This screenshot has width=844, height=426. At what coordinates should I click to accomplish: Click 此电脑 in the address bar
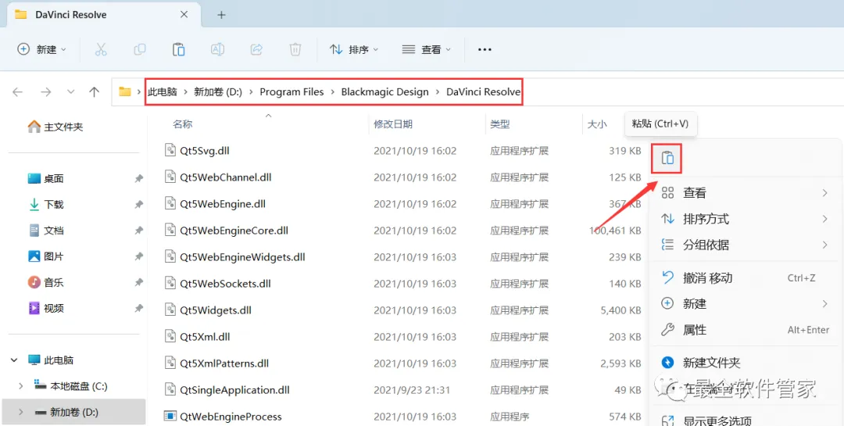point(163,92)
